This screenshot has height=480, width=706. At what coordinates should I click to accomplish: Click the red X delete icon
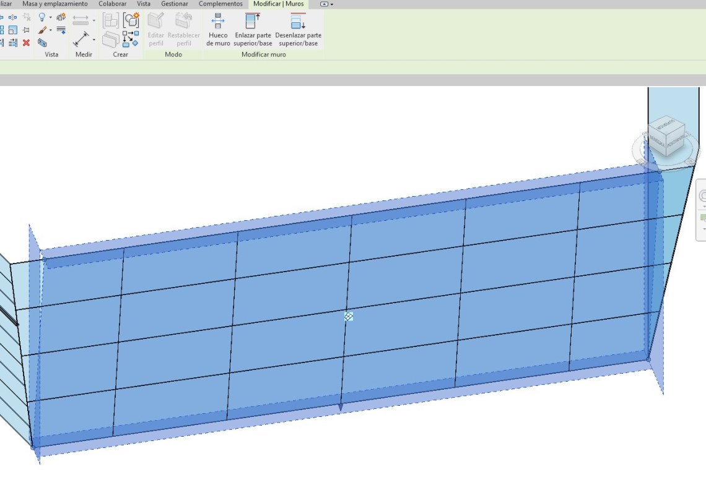(x=26, y=43)
